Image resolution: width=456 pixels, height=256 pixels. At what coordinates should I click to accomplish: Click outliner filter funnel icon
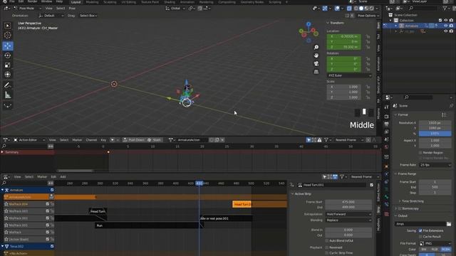pos(445,9)
